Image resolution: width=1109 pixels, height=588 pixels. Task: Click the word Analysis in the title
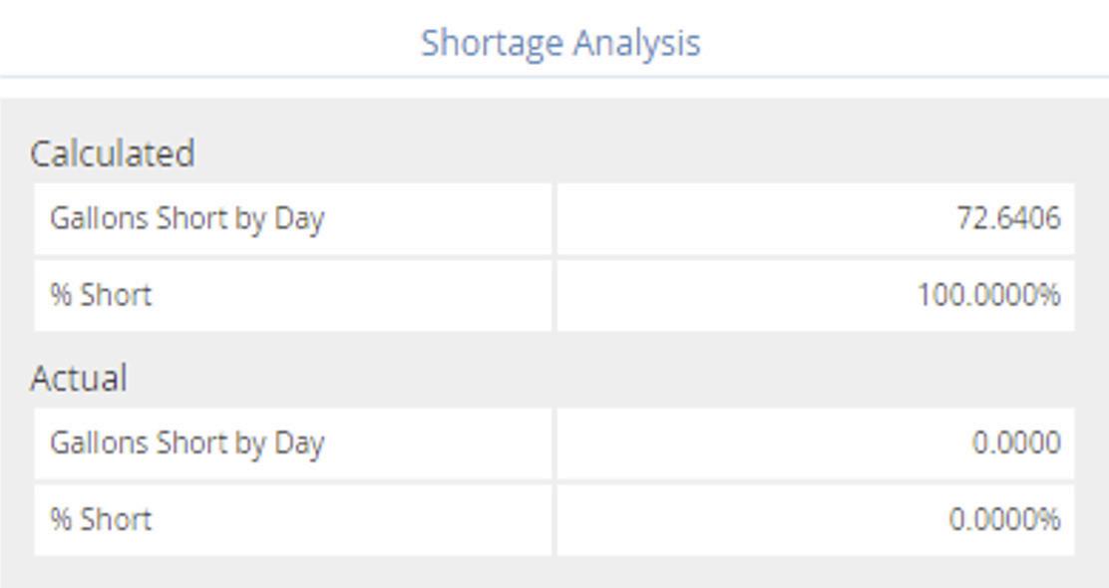coord(636,43)
